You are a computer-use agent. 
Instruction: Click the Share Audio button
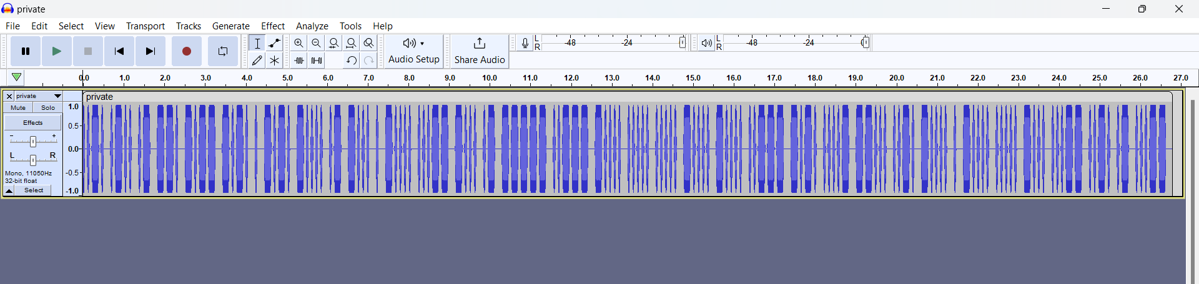point(479,51)
